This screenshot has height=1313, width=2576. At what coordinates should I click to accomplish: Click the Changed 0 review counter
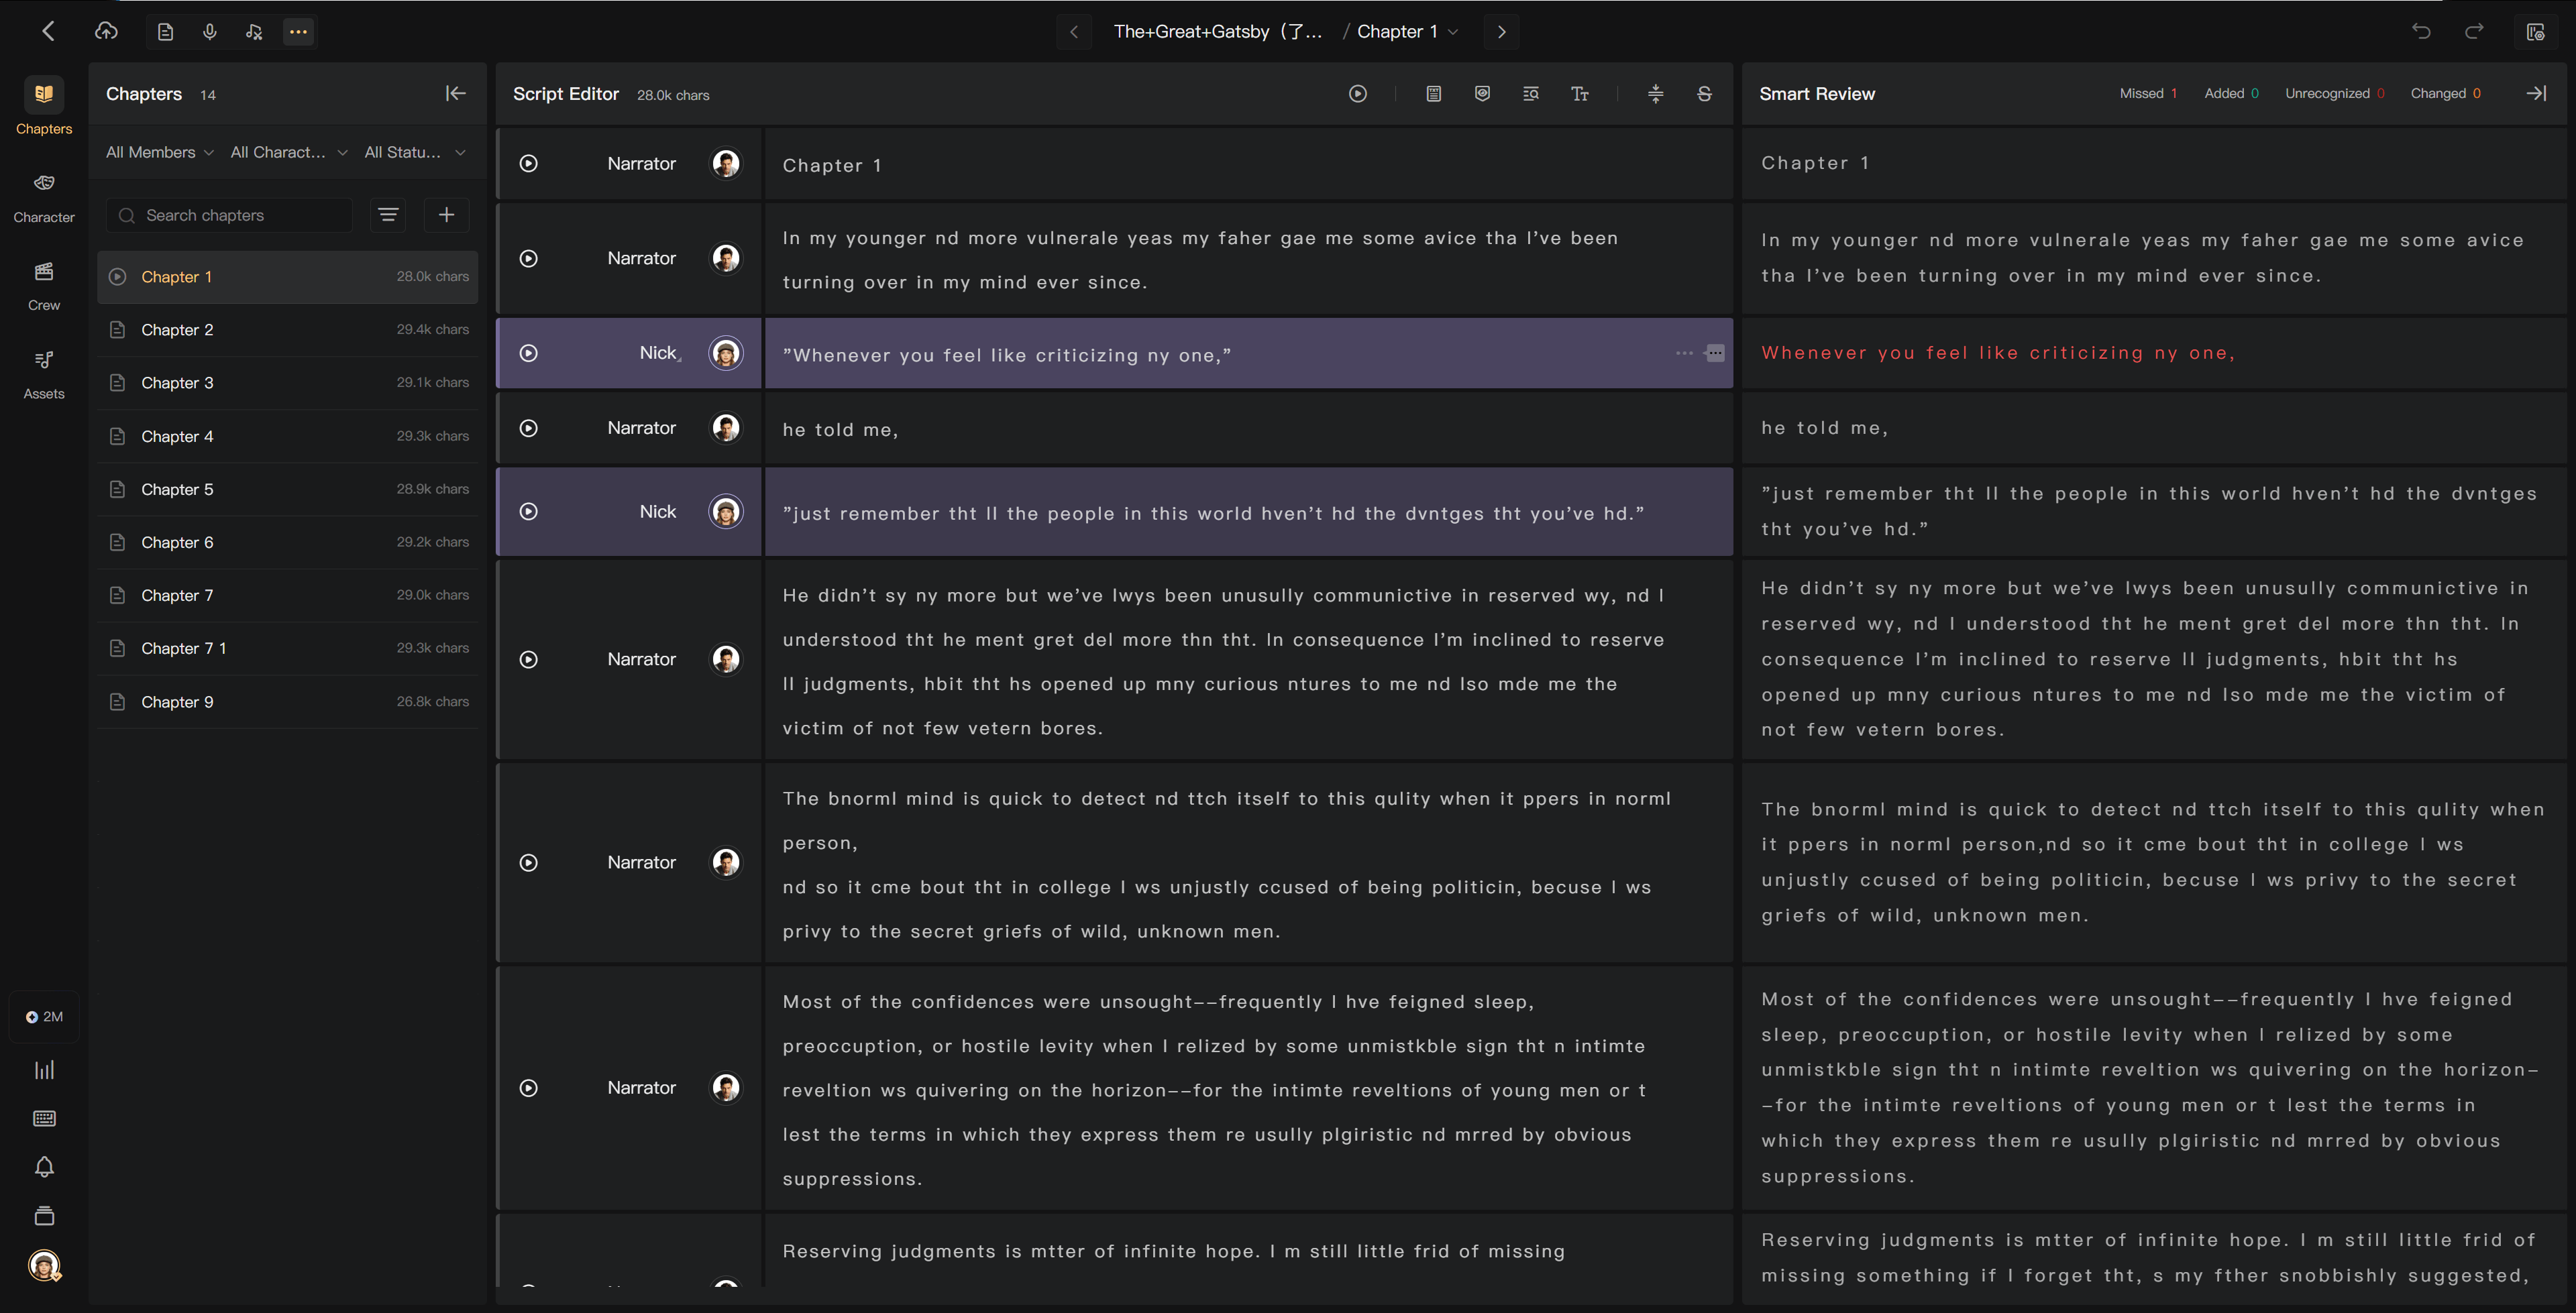(x=2445, y=93)
